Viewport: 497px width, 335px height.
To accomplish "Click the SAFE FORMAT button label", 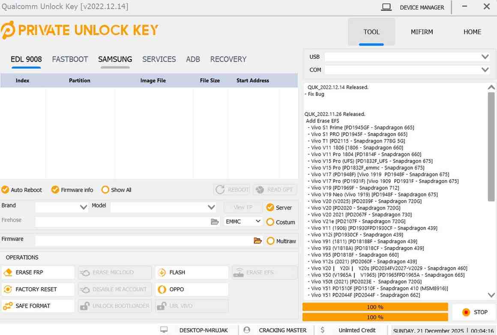I will (x=33, y=306).
